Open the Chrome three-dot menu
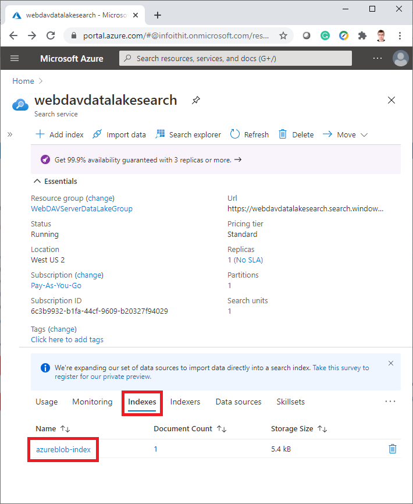Screen dimensions: 413x504 [x=400, y=36]
